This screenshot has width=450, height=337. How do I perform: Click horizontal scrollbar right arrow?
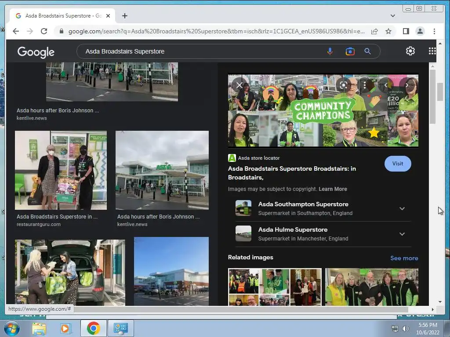coord(432,309)
